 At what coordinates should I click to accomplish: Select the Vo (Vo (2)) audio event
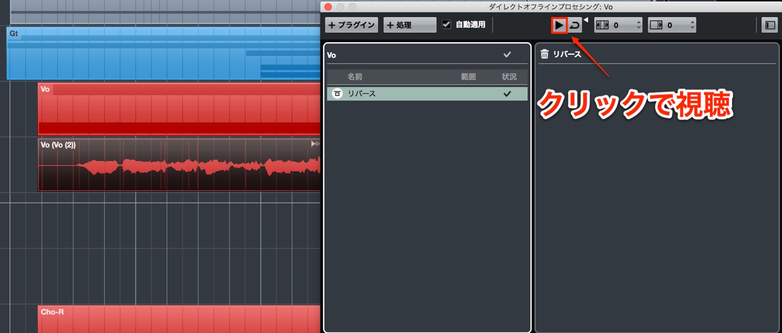click(179, 164)
